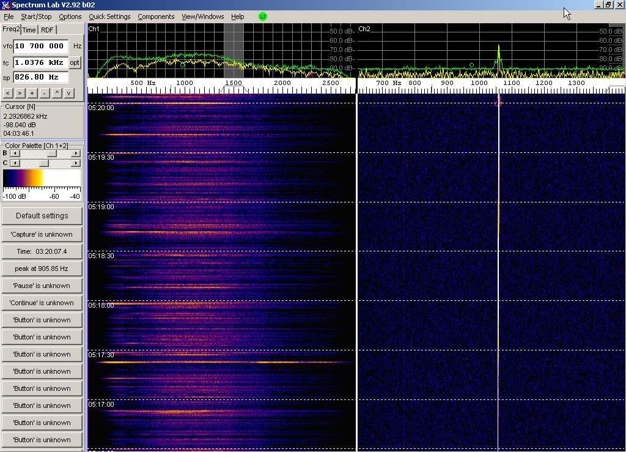Open the Start/Stop menu

(x=36, y=17)
